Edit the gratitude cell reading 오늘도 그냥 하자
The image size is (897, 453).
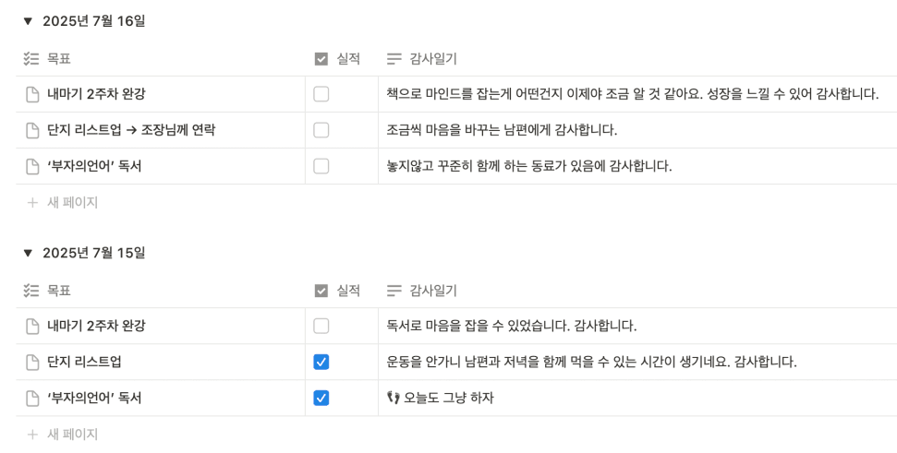637,399
